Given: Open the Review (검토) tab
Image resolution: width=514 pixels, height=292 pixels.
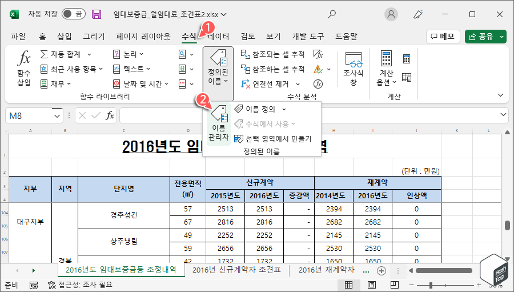Looking at the screenshot, I should pyautogui.click(x=248, y=37).
